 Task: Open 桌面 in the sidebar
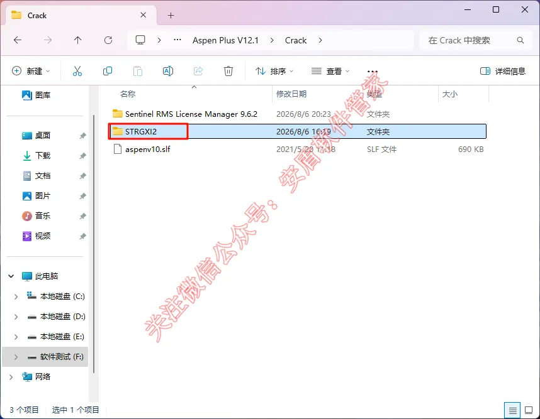coord(36,136)
